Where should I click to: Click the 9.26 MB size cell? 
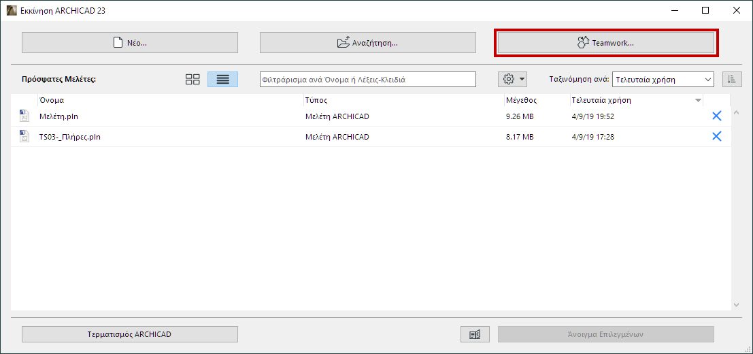click(x=520, y=116)
